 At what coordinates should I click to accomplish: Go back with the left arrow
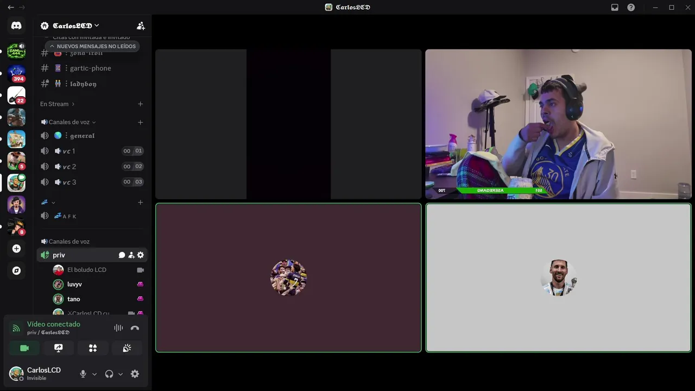(10, 7)
